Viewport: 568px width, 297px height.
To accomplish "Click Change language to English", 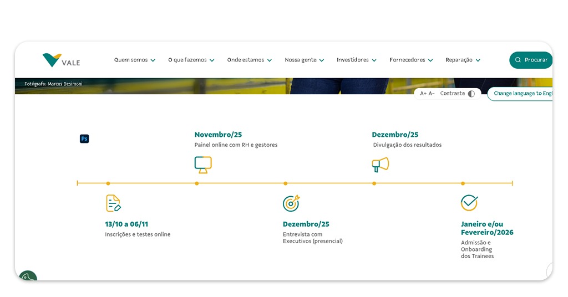I will click(521, 94).
